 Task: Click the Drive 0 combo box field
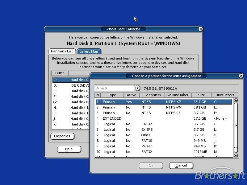point(115,88)
